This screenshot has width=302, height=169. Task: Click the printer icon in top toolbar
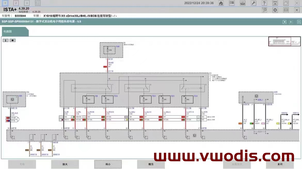tap(243, 3)
